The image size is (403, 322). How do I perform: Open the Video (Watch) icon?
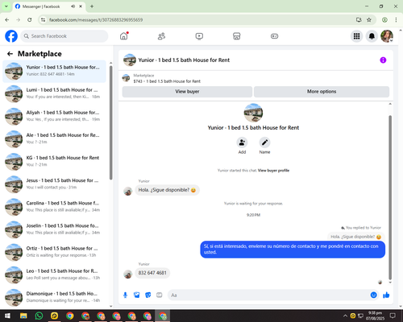199,36
